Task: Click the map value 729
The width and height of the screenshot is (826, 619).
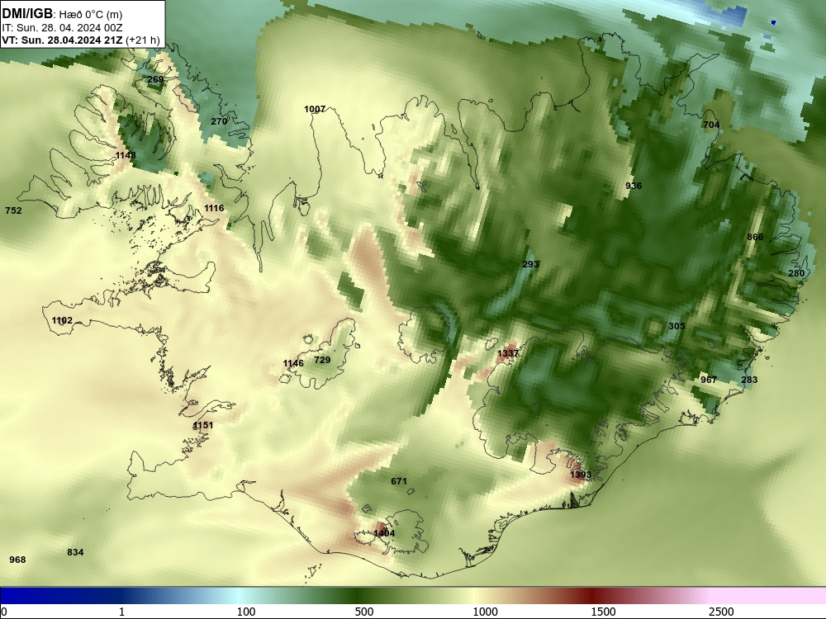Action: [322, 360]
